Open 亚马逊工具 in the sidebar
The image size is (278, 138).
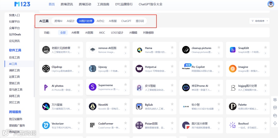[16, 89]
